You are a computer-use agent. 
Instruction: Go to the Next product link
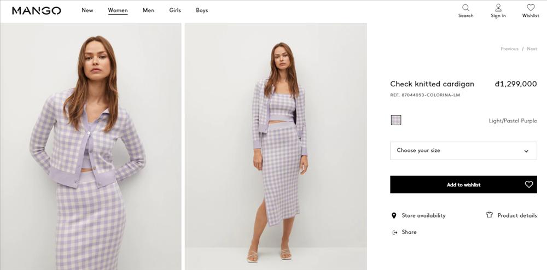click(x=532, y=49)
